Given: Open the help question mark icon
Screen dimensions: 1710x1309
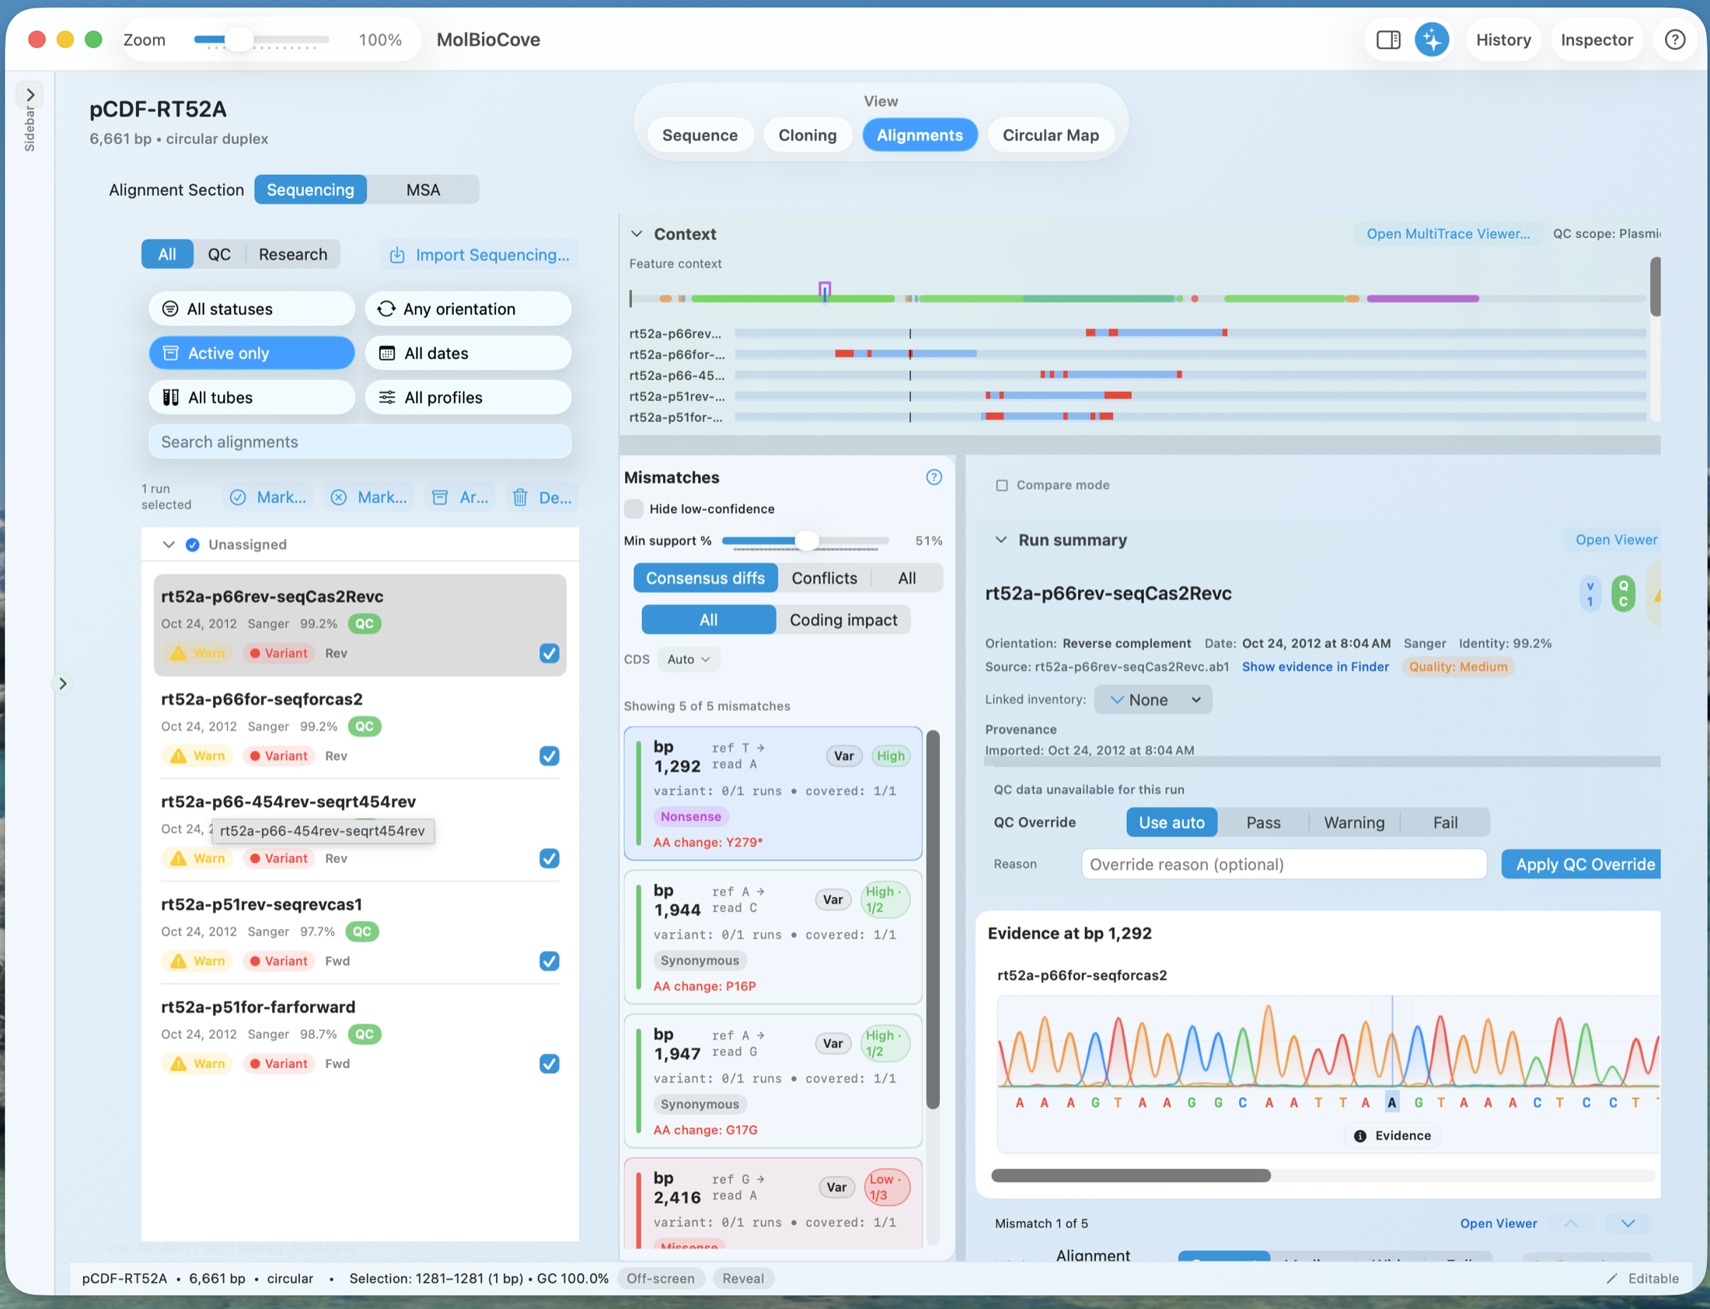Looking at the screenshot, I should [x=1674, y=40].
